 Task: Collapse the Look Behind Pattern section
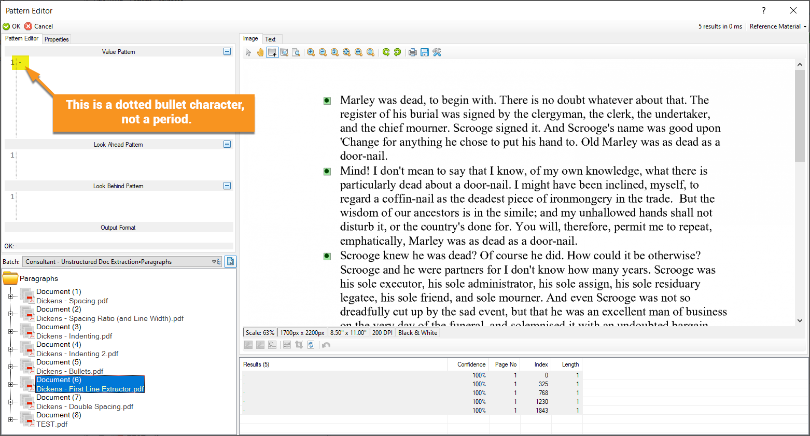pos(227,186)
